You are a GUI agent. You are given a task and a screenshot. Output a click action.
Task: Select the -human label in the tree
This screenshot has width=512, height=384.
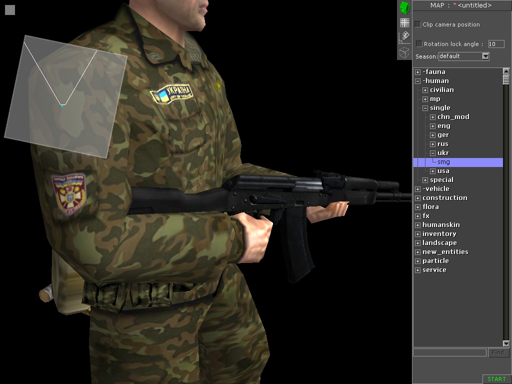pos(435,81)
